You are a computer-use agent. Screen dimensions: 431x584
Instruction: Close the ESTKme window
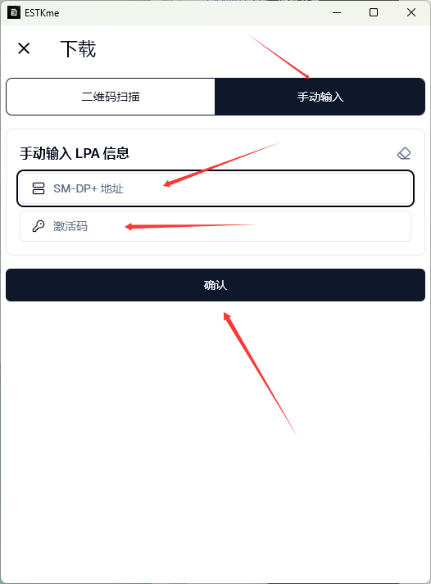click(411, 12)
